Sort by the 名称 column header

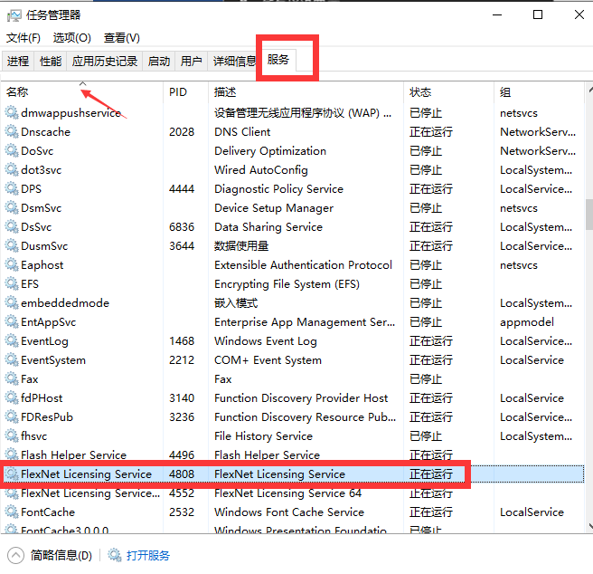(x=82, y=91)
